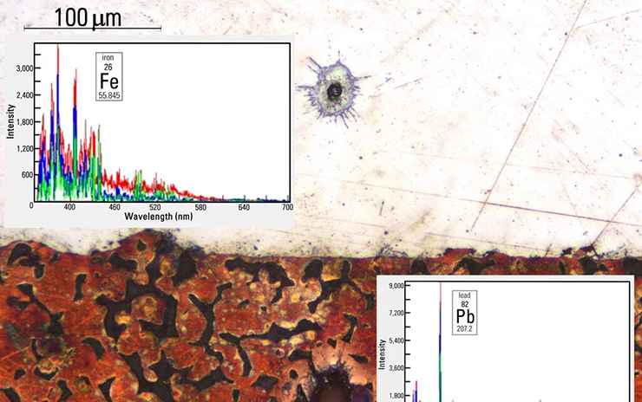
Task: Click the 600 intensity tick value
Action: (x=27, y=175)
